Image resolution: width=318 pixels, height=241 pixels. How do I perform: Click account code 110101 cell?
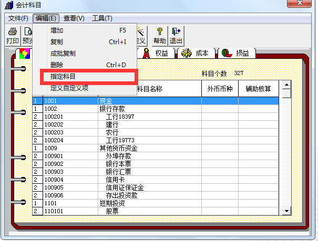point(70,211)
